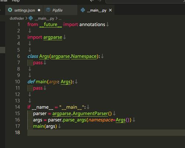Click 'import' keyword on line 3
This screenshot has width=185, height=148.
click(x=35, y=37)
